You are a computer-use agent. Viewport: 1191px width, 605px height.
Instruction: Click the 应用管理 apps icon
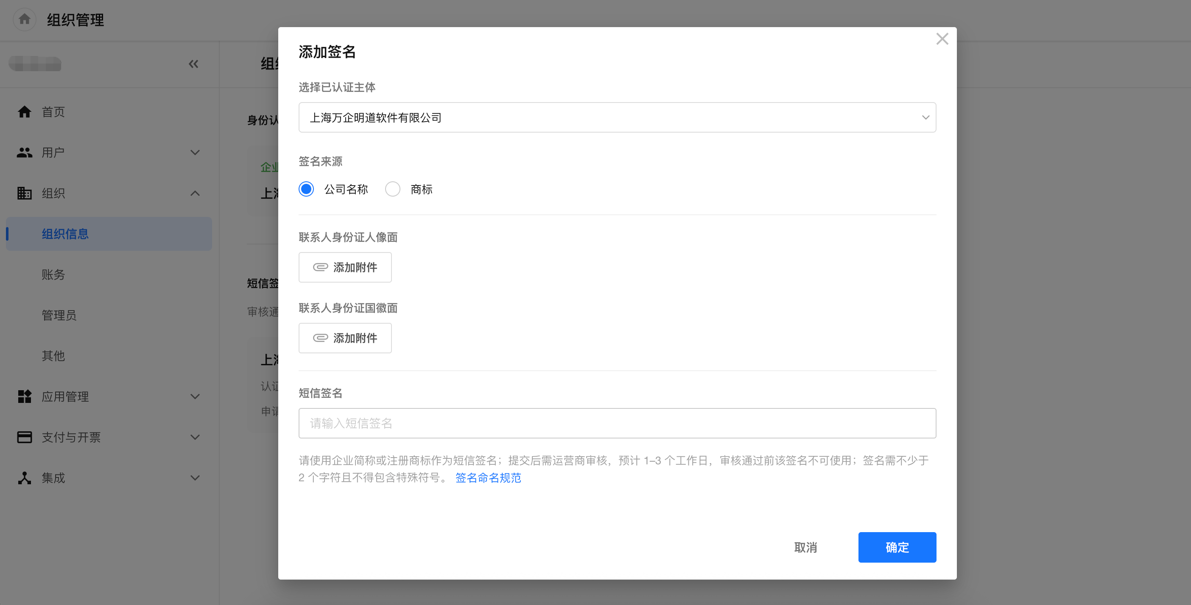(25, 396)
